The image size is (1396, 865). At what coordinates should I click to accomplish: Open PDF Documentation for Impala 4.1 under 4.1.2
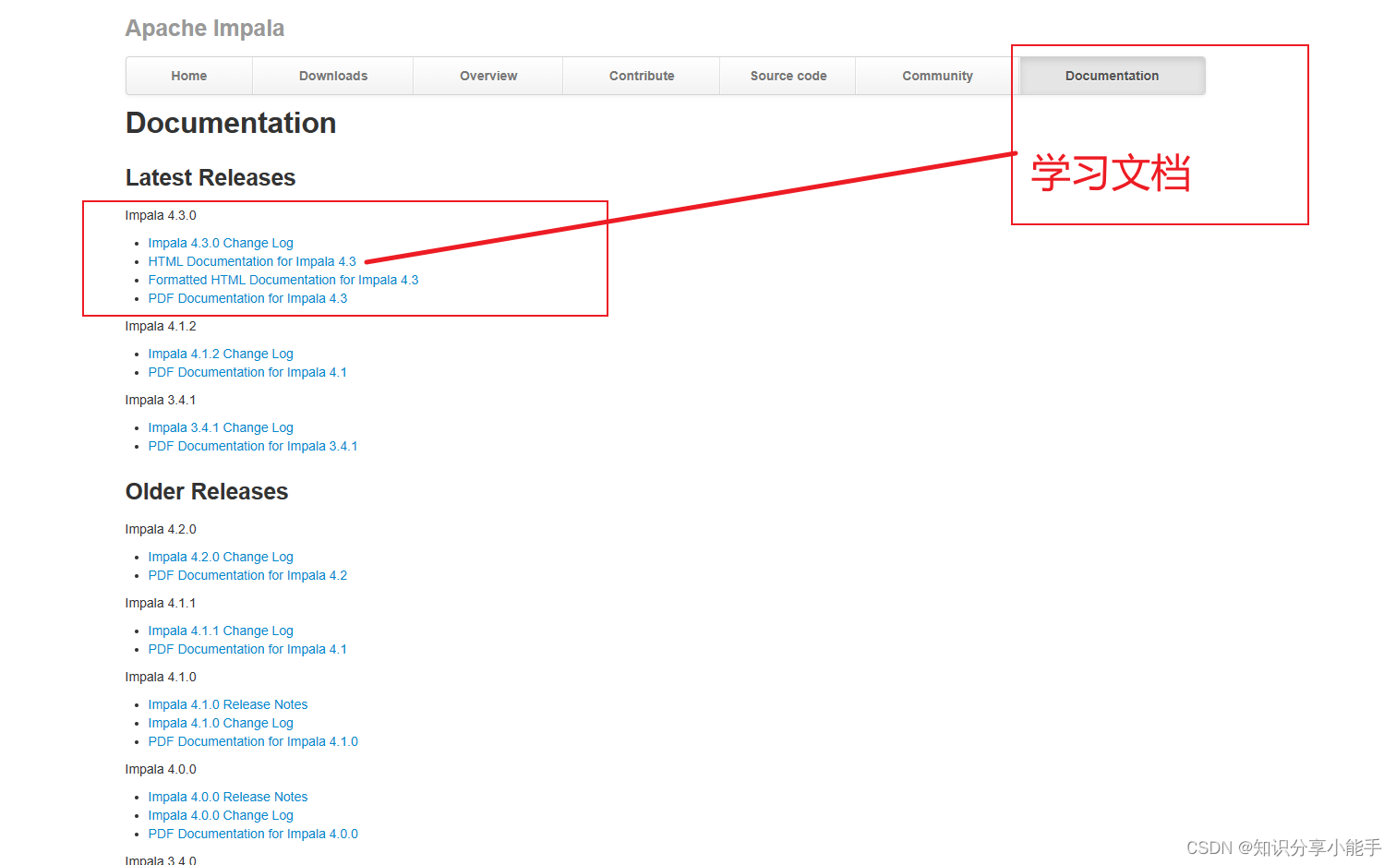coord(247,372)
